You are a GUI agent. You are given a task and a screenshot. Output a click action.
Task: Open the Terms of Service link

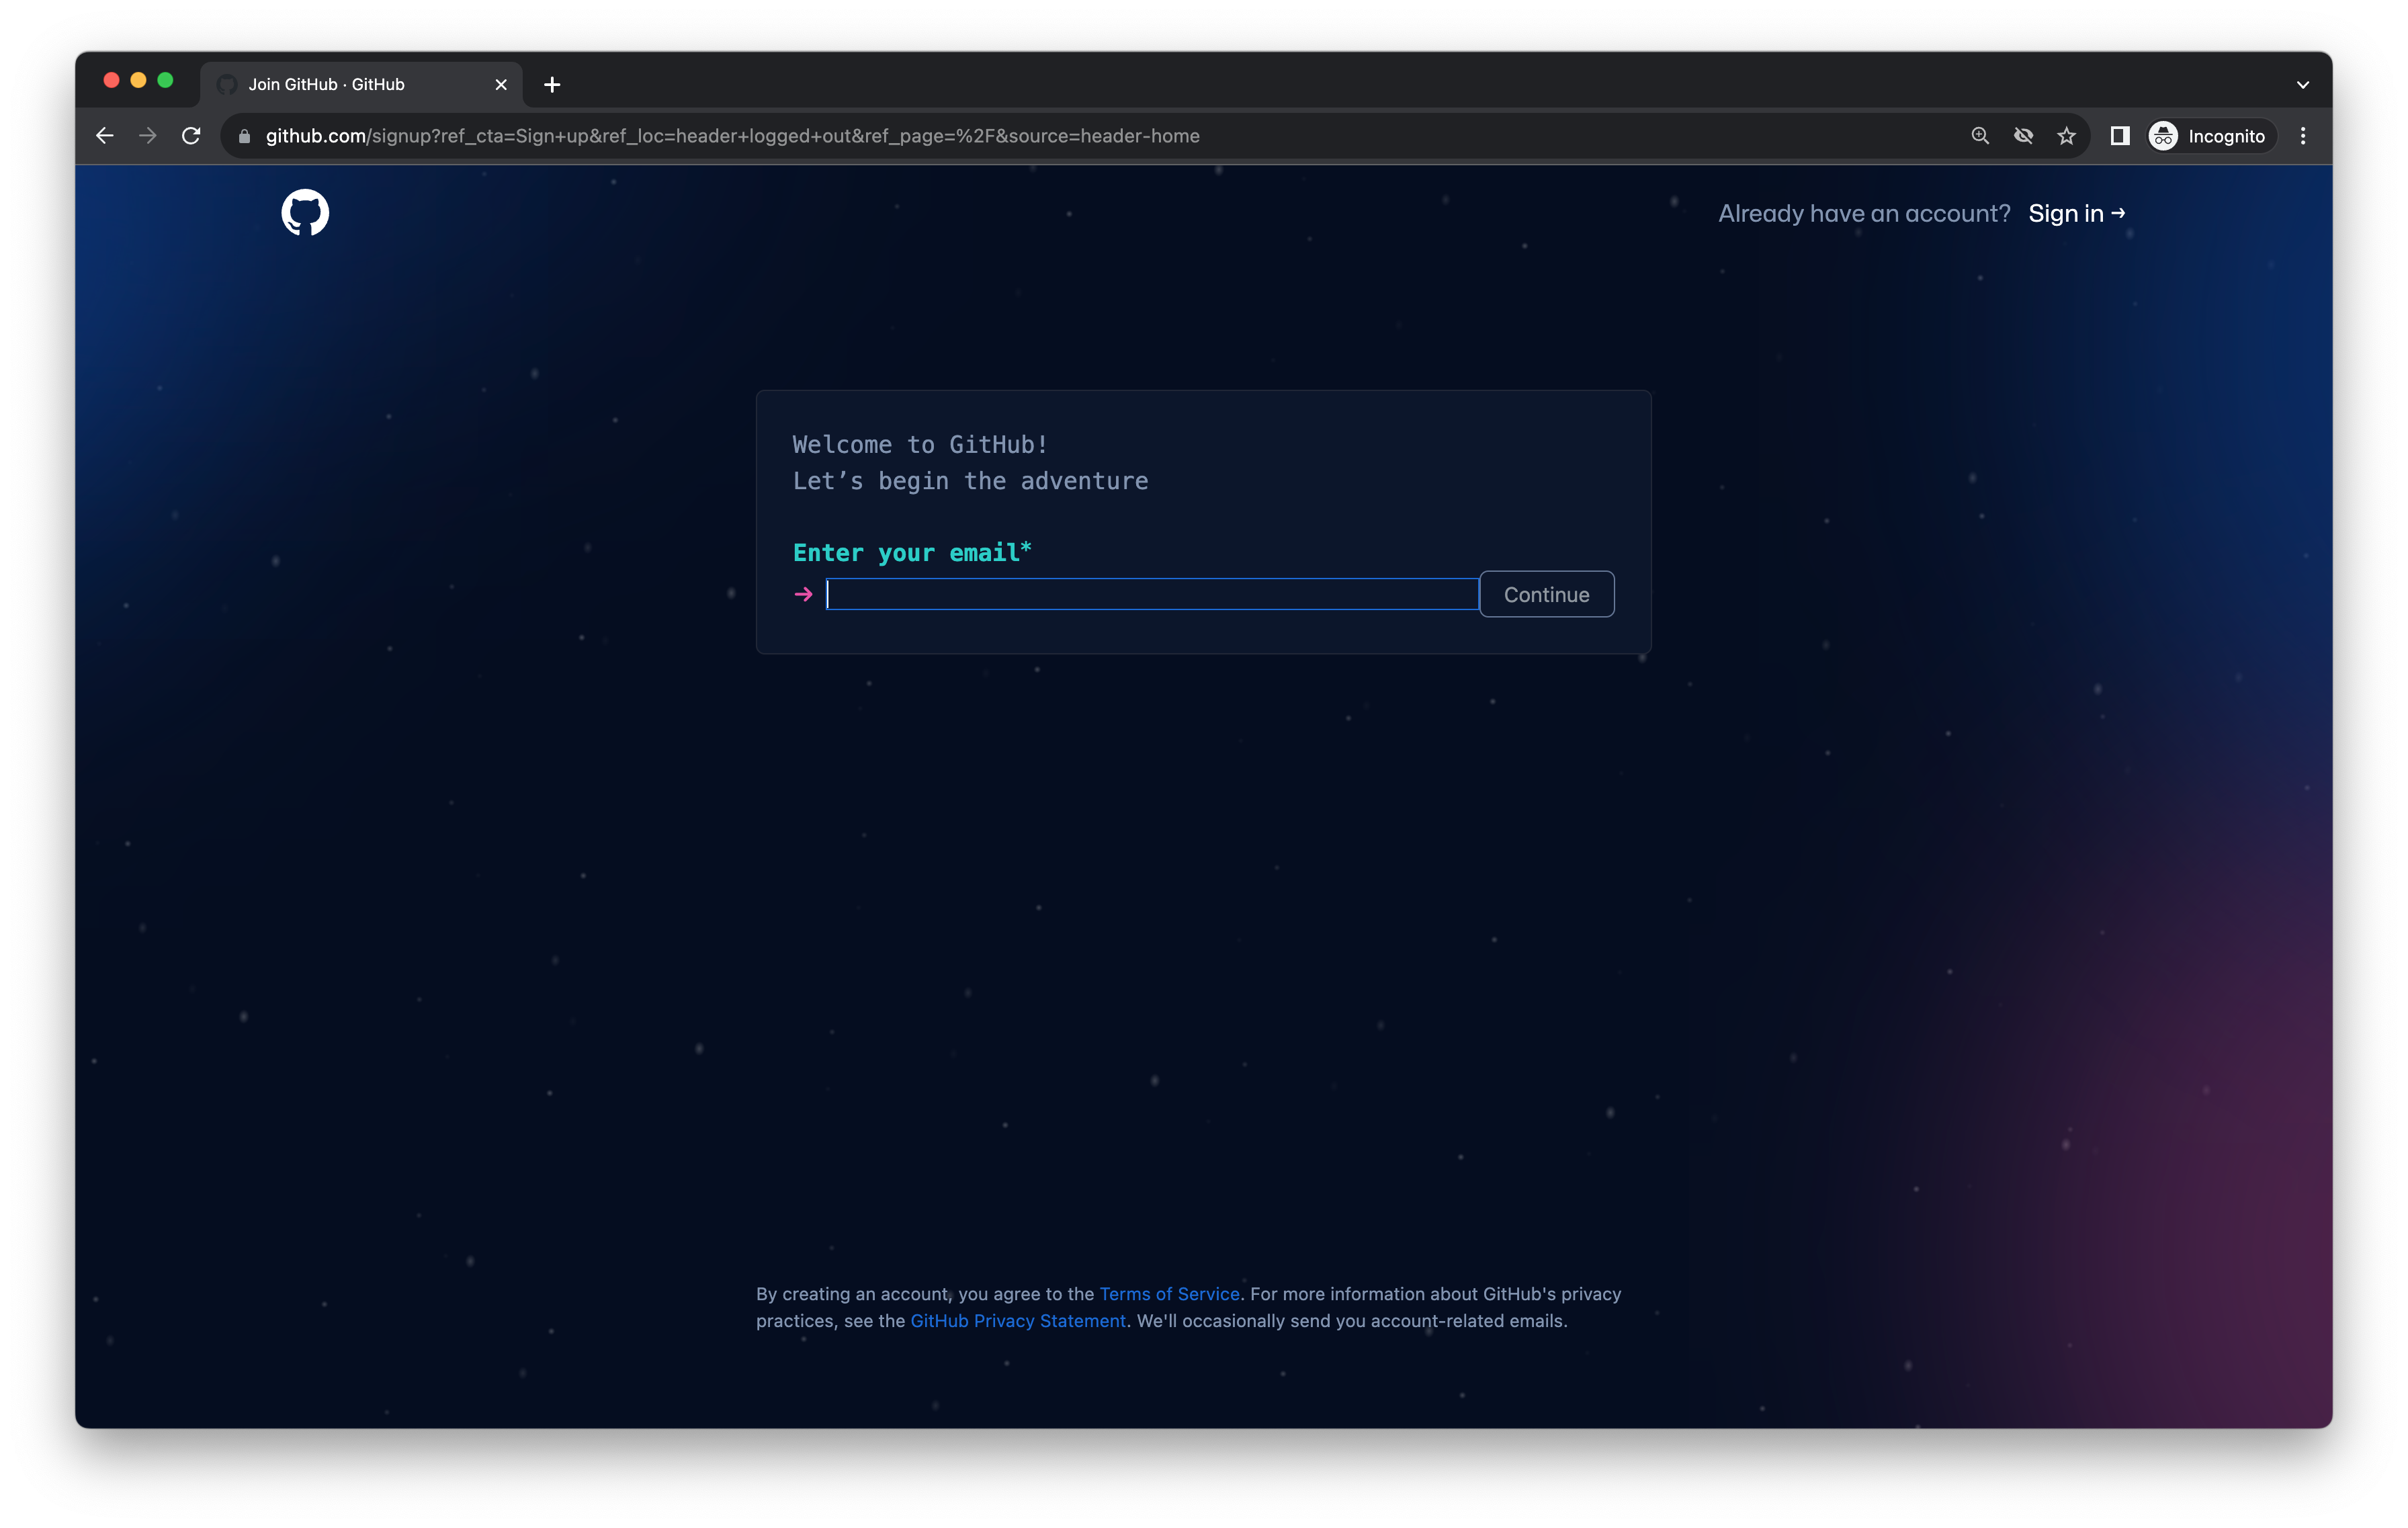[x=1169, y=1293]
